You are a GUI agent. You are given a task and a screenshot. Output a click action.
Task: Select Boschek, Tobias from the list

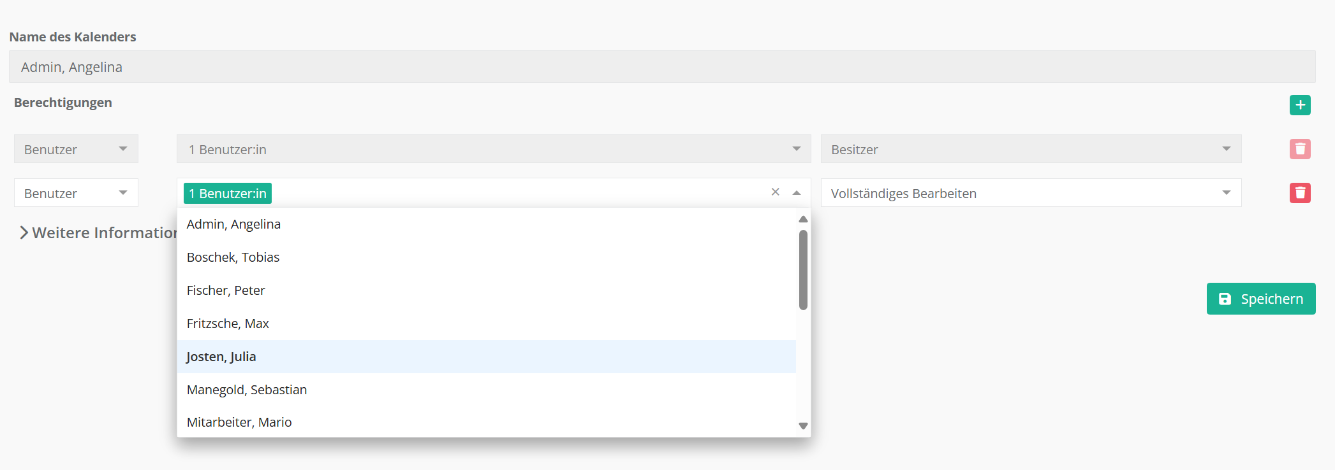coord(233,257)
